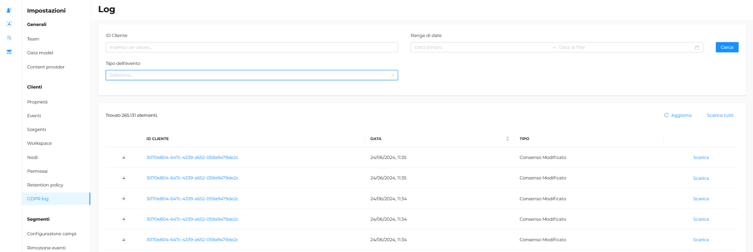Click the DATA column header text
This screenshot has width=753, height=252.
tap(376, 139)
